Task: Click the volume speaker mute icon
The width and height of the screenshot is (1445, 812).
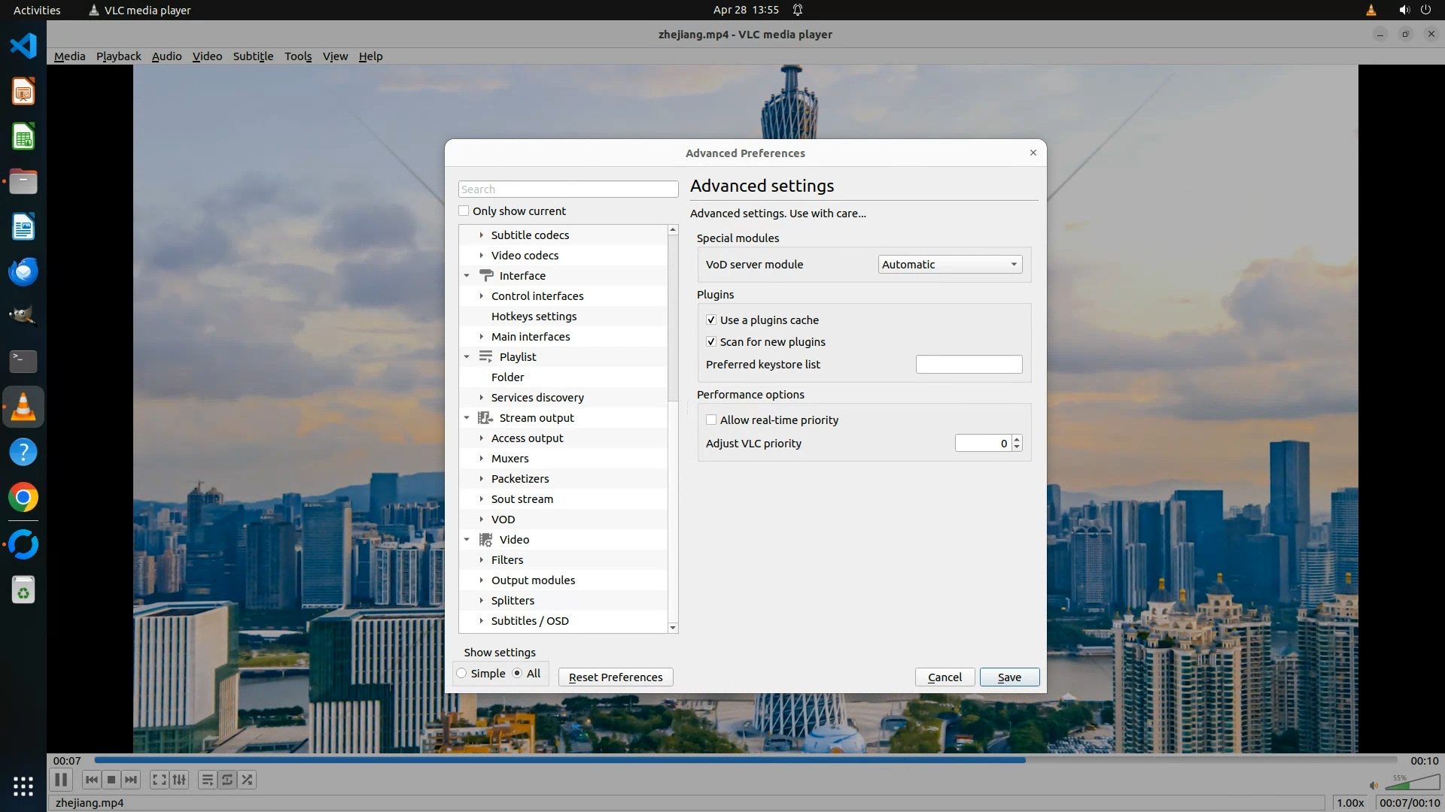Action: [1374, 786]
